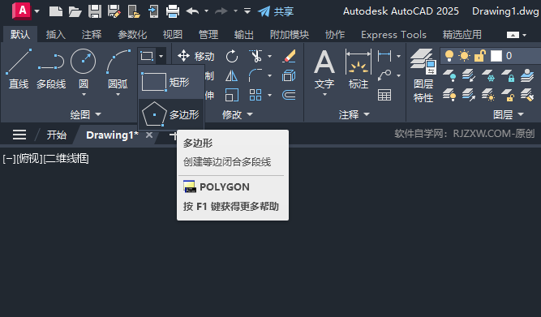
Task: Choose Polygon from the flyout
Action: point(171,114)
